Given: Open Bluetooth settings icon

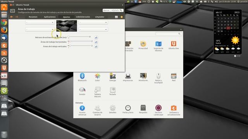Looking at the screenshot, I should click(x=82, y=76).
